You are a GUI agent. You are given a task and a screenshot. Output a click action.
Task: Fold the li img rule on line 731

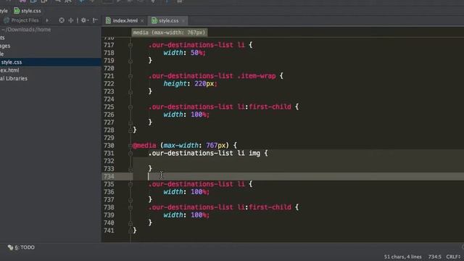(130, 153)
